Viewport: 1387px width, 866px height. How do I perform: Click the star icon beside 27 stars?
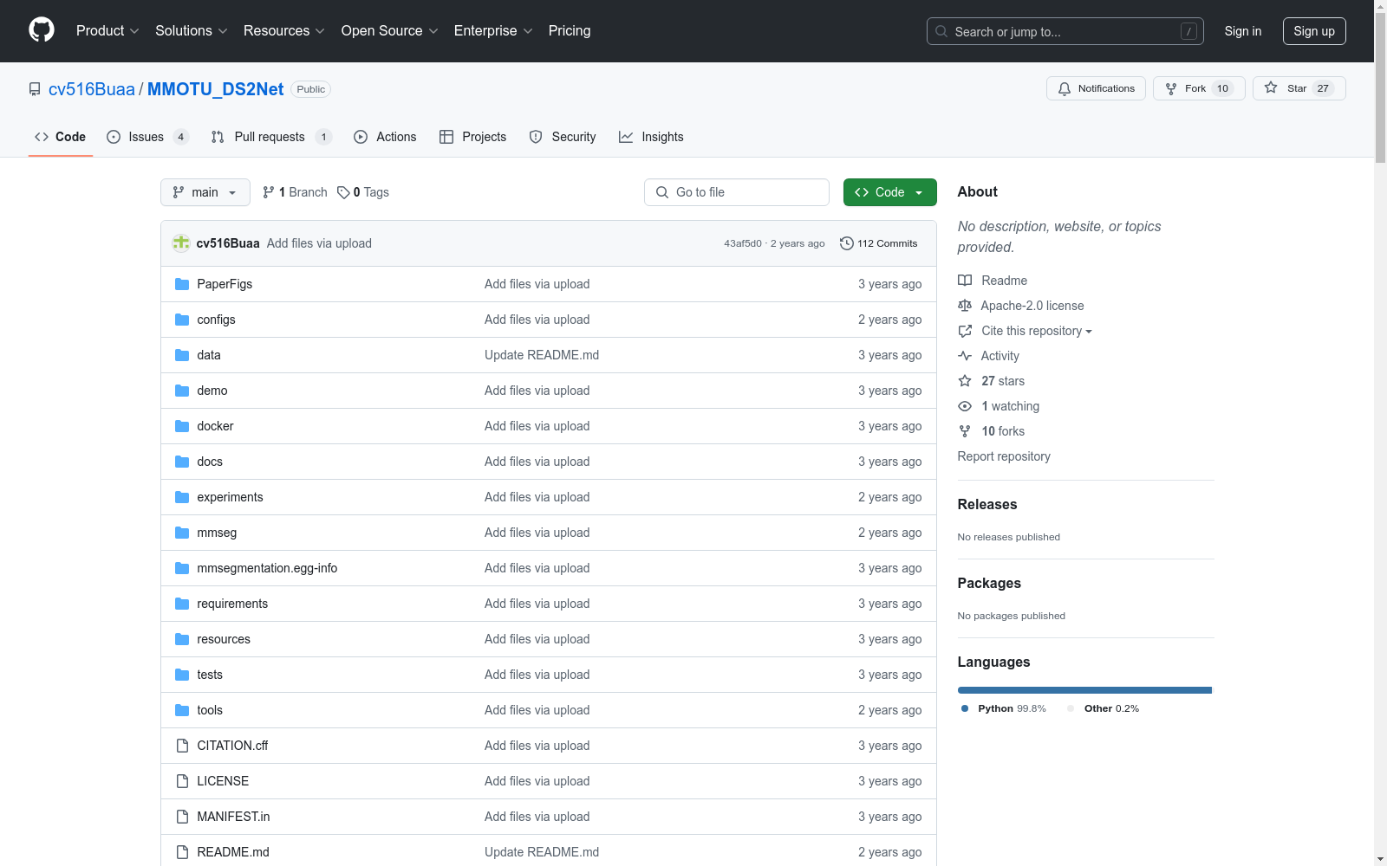coord(965,381)
